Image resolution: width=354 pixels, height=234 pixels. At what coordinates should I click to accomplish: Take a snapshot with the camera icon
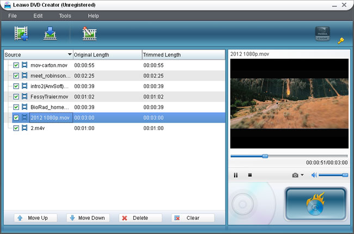(295, 175)
